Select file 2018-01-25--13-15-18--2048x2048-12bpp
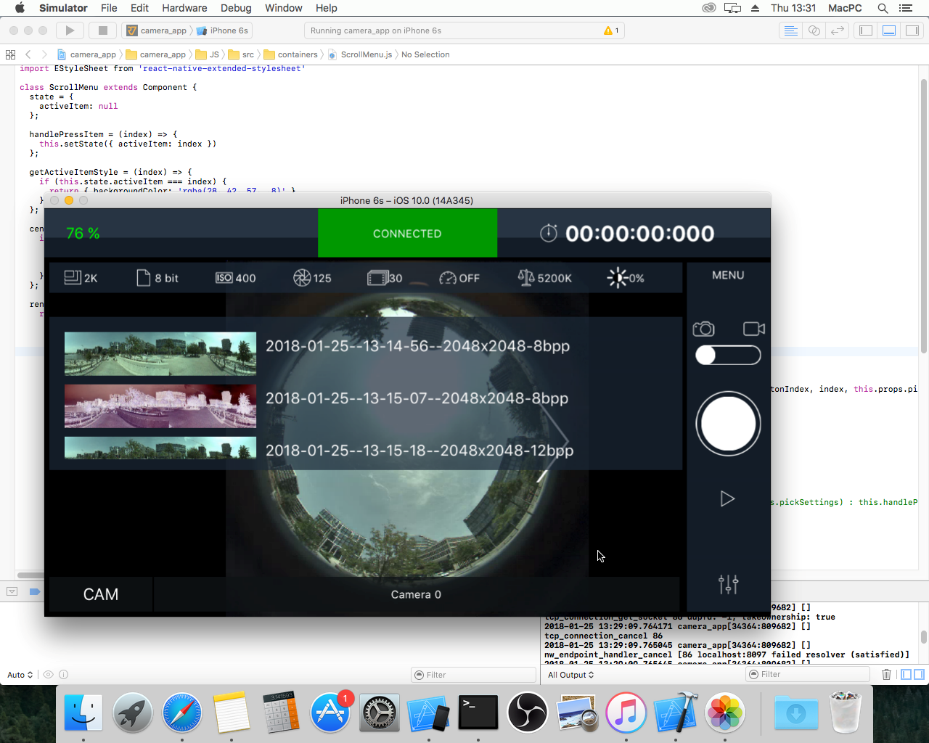 [420, 451]
